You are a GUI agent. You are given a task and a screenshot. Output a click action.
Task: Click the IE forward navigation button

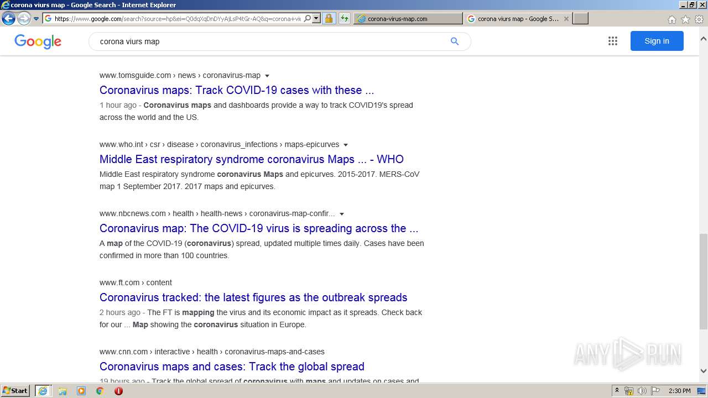24,19
